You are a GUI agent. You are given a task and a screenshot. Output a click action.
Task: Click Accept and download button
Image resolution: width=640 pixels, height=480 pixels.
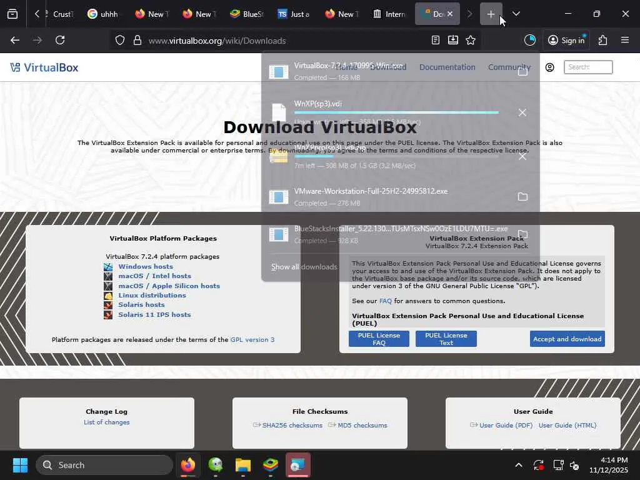[x=567, y=339]
